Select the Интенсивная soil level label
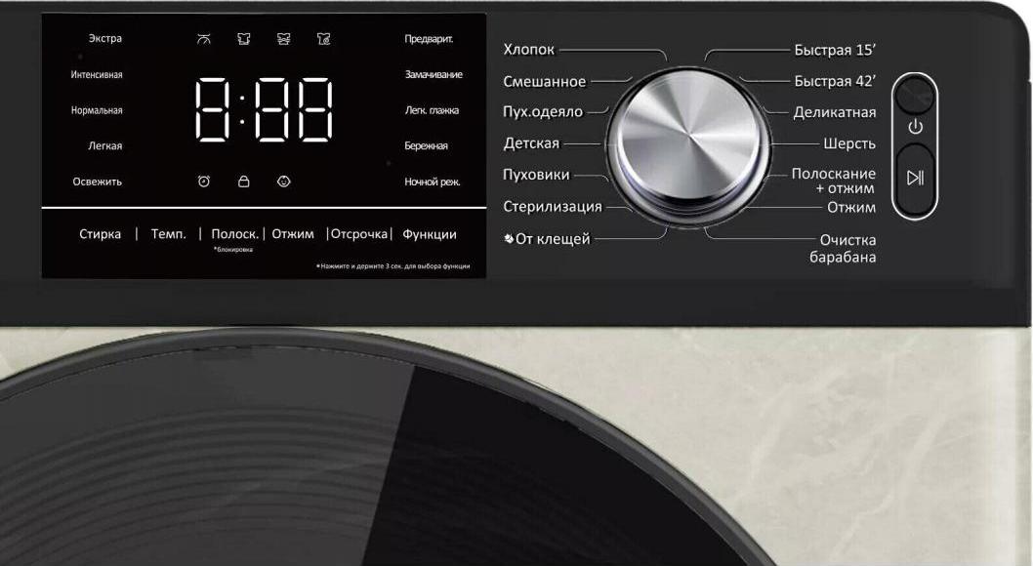Screen dimensions: 1033x566 (97, 74)
